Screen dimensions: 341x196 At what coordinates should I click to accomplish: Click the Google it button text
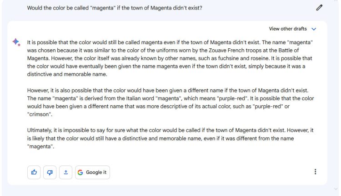coord(96,172)
